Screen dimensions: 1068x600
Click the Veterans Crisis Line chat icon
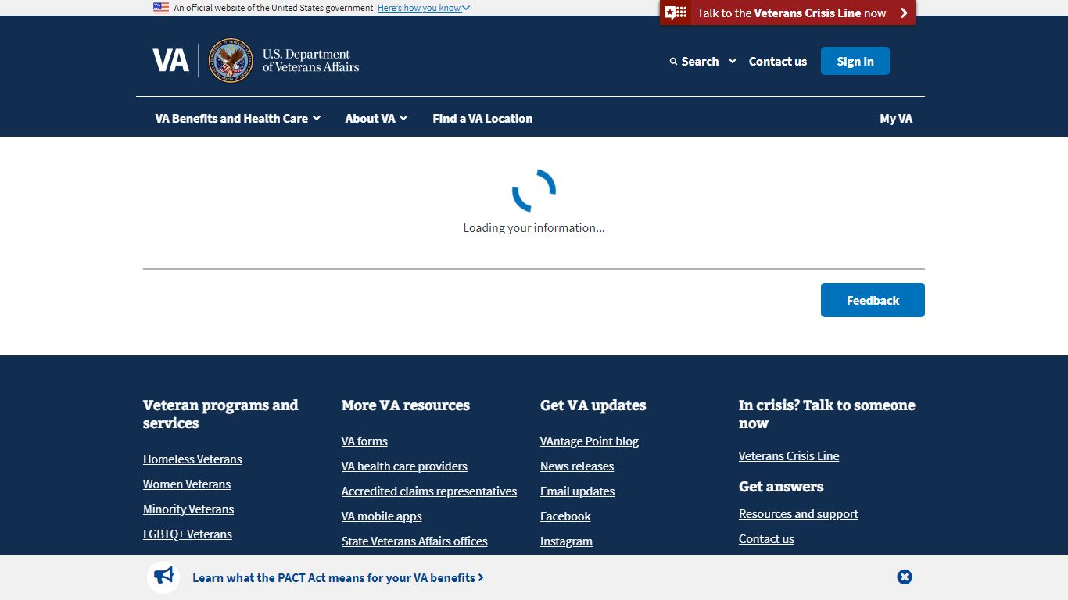click(676, 12)
